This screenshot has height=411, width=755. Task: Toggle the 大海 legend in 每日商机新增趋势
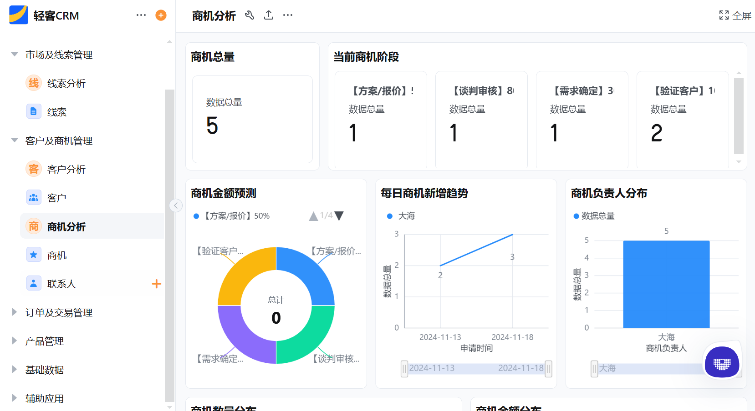(x=400, y=216)
